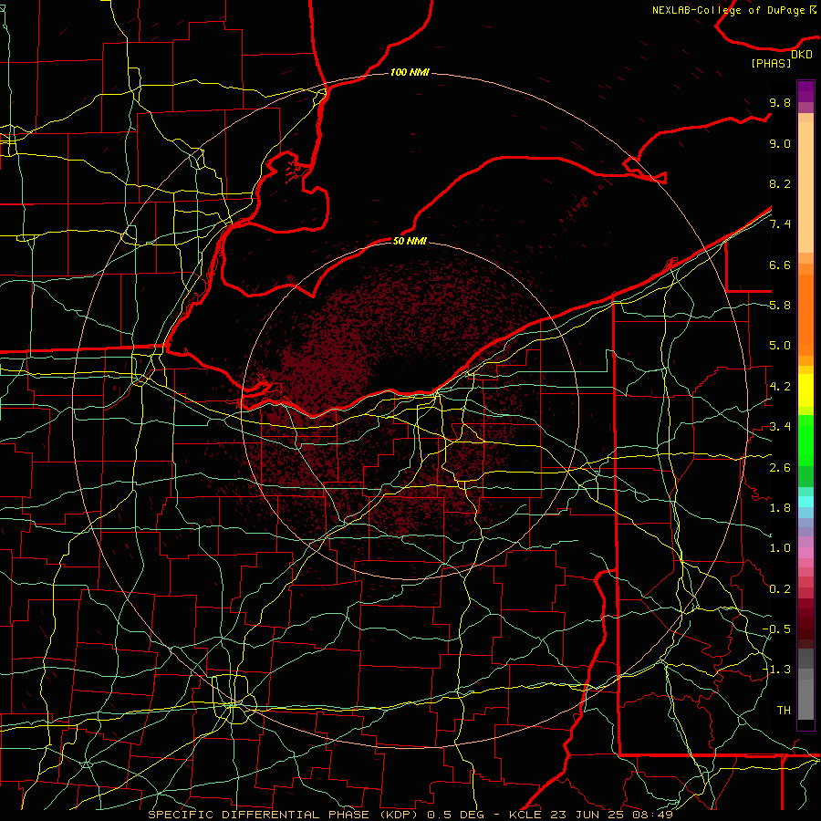Click the 4.2 scale value label
Viewport: 821px width, 821px height.
(x=780, y=387)
